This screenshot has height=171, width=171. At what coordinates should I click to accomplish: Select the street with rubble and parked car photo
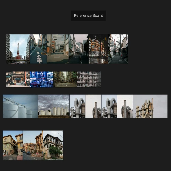[x=33, y=145]
